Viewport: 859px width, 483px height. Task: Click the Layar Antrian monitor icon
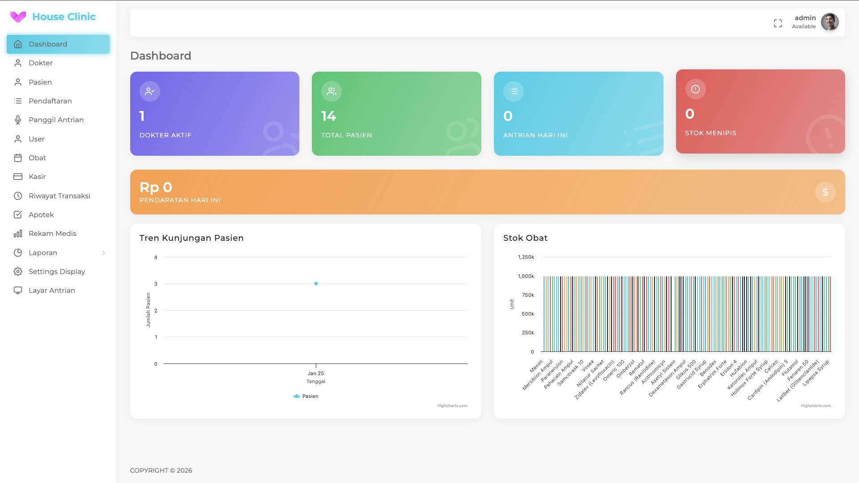[18, 291]
